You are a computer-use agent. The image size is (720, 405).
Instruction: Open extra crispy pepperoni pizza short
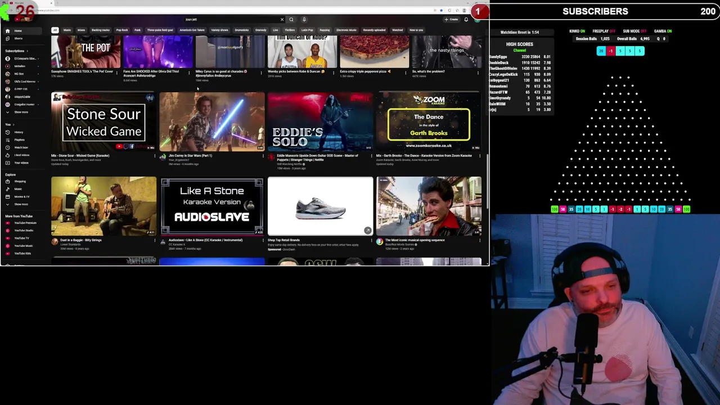click(374, 52)
